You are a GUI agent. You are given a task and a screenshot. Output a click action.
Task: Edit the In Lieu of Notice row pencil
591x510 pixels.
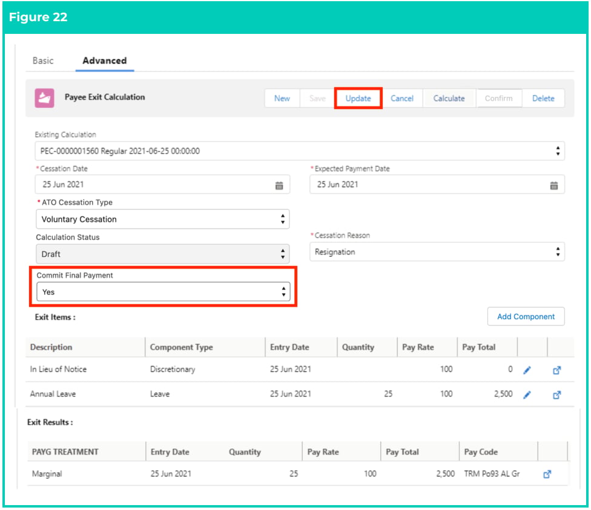[x=527, y=370]
